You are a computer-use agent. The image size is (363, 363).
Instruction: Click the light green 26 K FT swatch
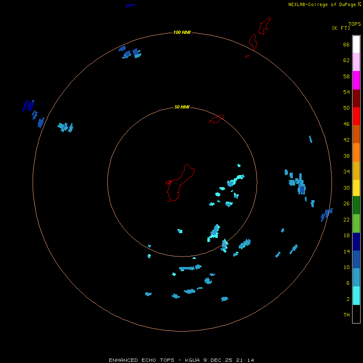tap(356, 223)
